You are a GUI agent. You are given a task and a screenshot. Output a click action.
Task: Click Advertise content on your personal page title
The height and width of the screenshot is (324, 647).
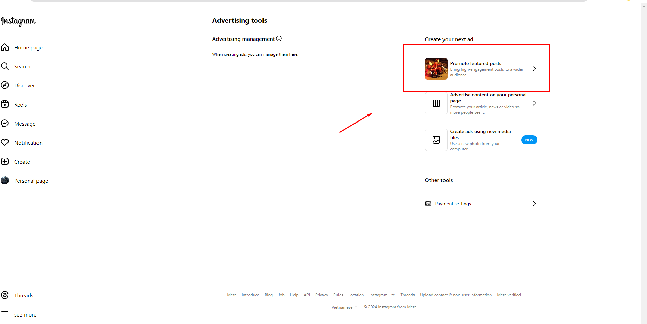pyautogui.click(x=488, y=98)
